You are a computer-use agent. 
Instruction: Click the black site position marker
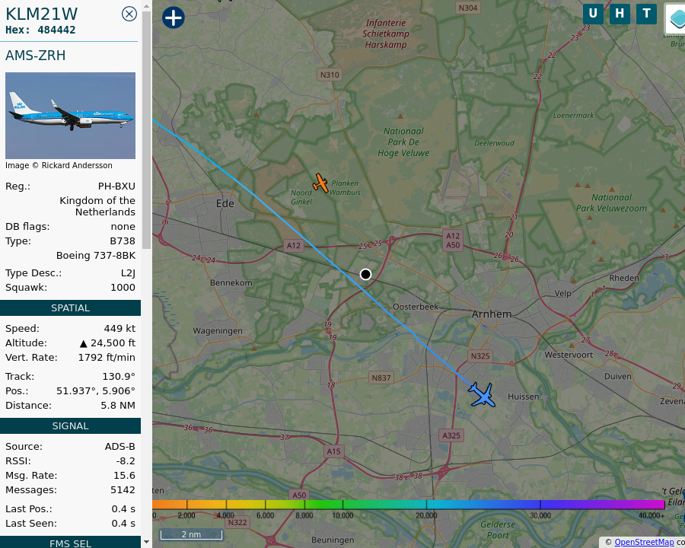(x=365, y=274)
